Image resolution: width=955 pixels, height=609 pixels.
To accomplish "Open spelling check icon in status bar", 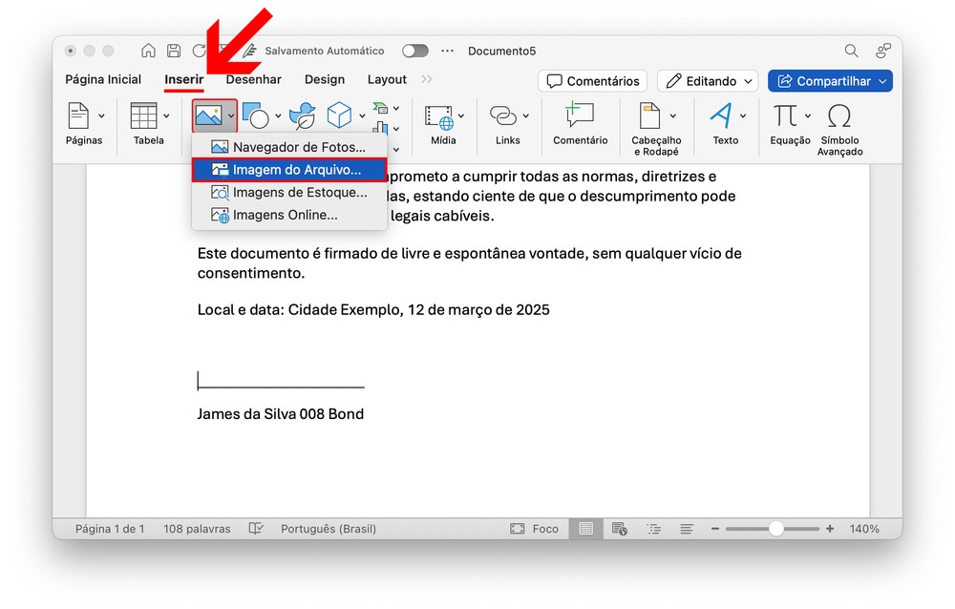I will click(256, 528).
